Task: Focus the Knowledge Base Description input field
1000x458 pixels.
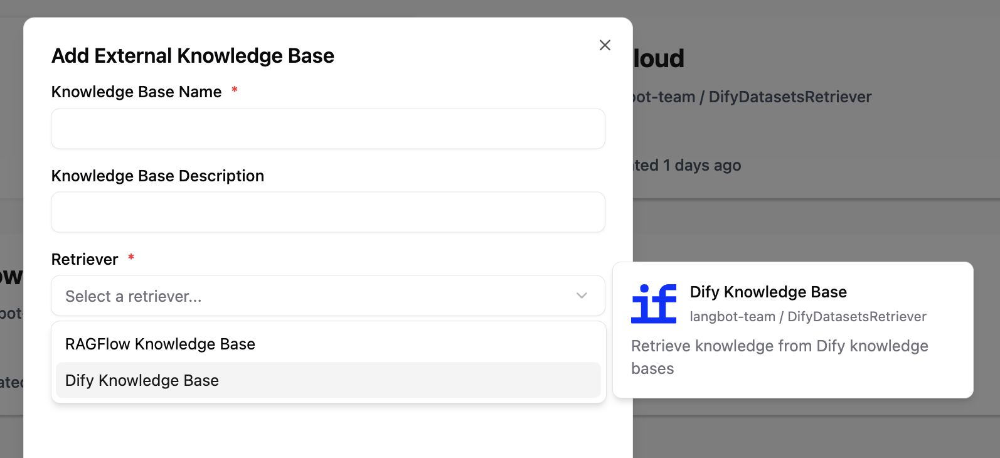Action: coord(327,212)
